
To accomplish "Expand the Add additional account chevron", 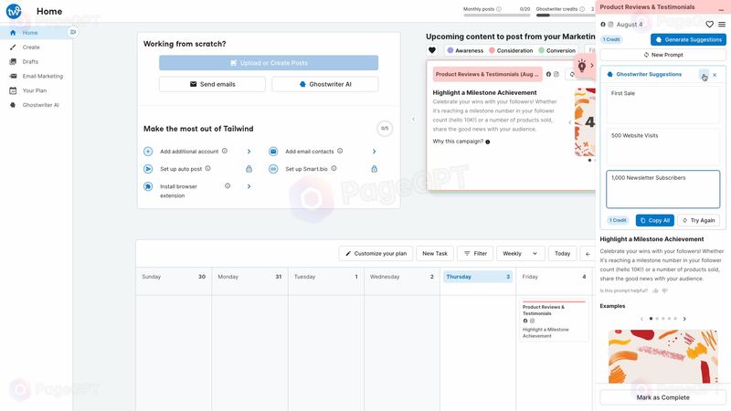I will click(249, 152).
